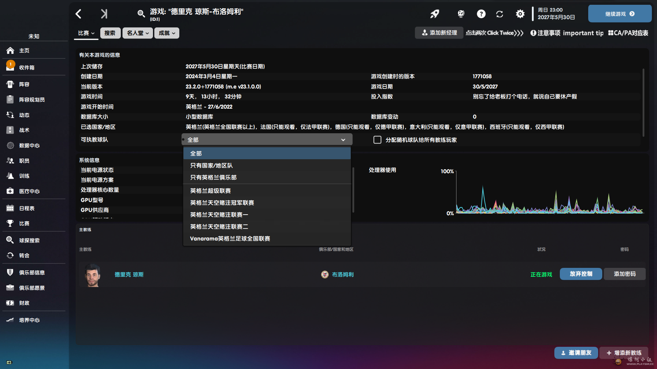657x369 pixels.
Task: Expand the 比赛 dropdown tab
Action: click(x=86, y=33)
